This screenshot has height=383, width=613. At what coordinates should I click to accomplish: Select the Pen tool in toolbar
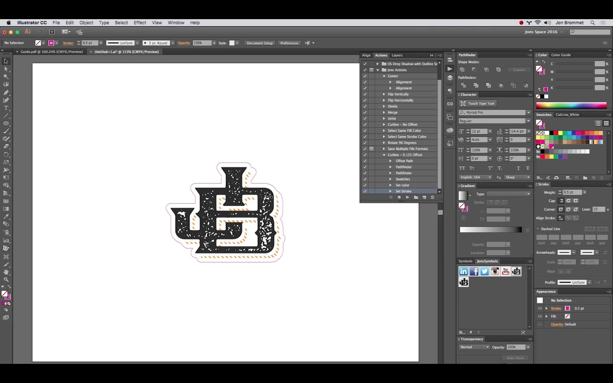click(x=6, y=92)
